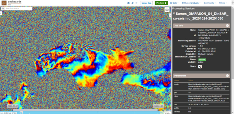Collapse the Parameters section
The width and height of the screenshot is (234, 114).
[227, 76]
